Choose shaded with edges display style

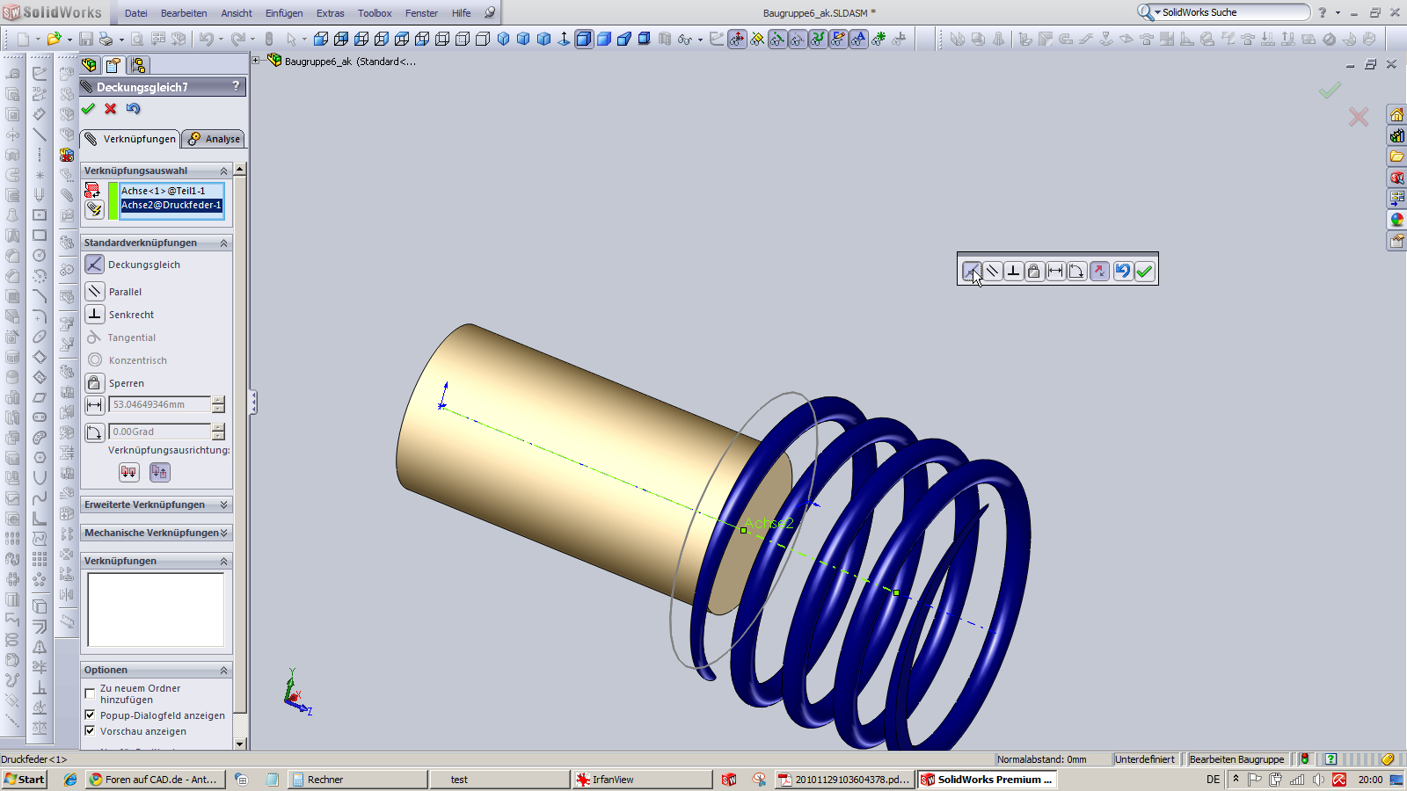(584, 39)
